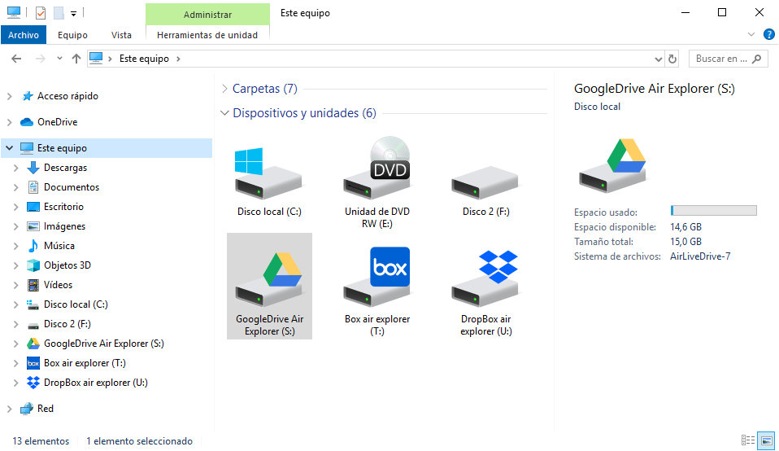Click the Buscar en search field
Image resolution: width=779 pixels, height=451 pixels.
(729, 59)
